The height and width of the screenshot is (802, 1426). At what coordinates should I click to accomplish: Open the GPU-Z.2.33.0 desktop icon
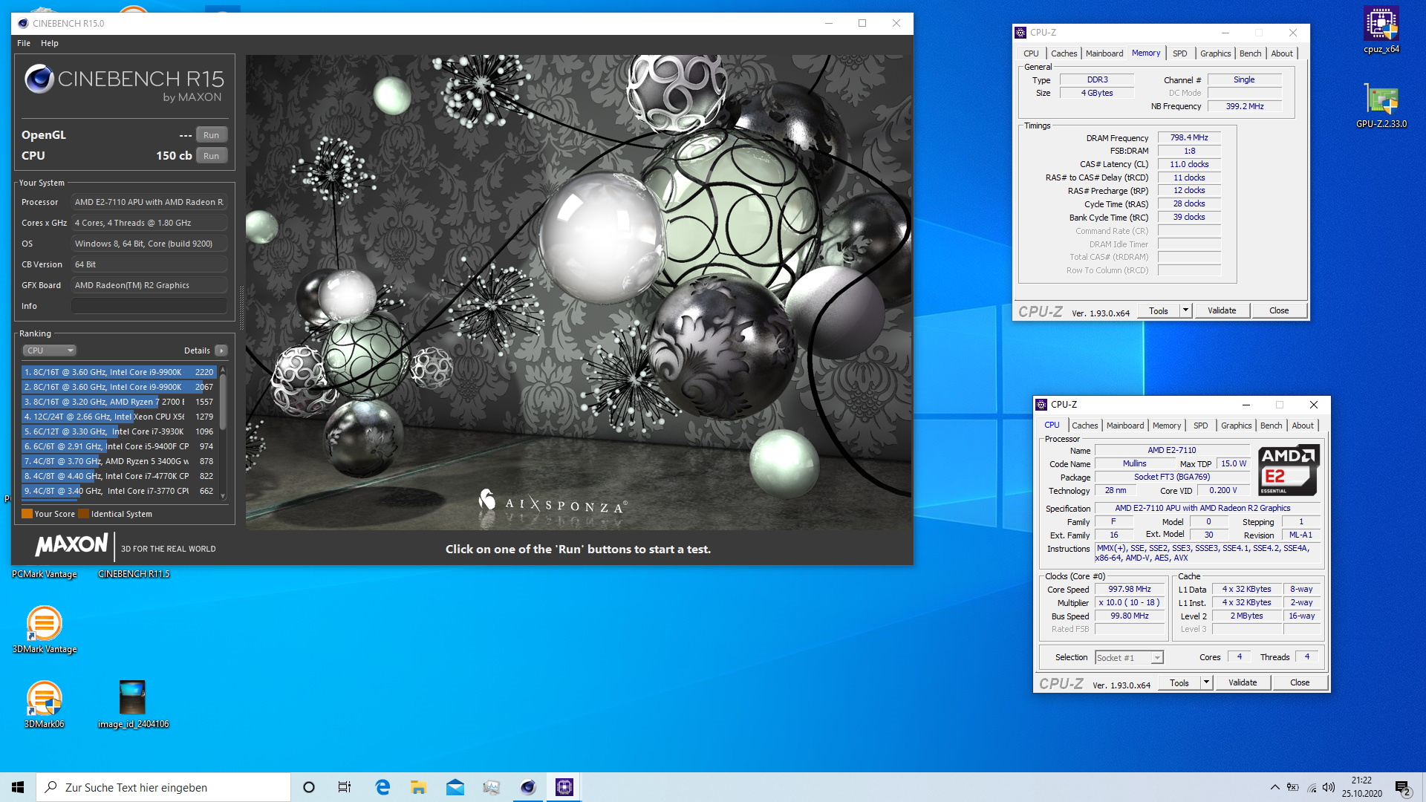click(x=1381, y=105)
